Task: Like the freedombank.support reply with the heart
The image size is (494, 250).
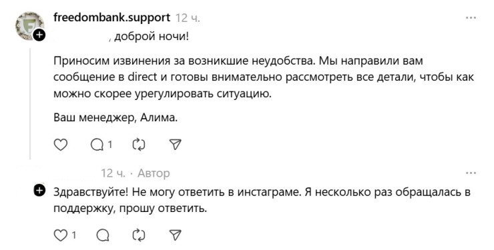Action: point(61,145)
